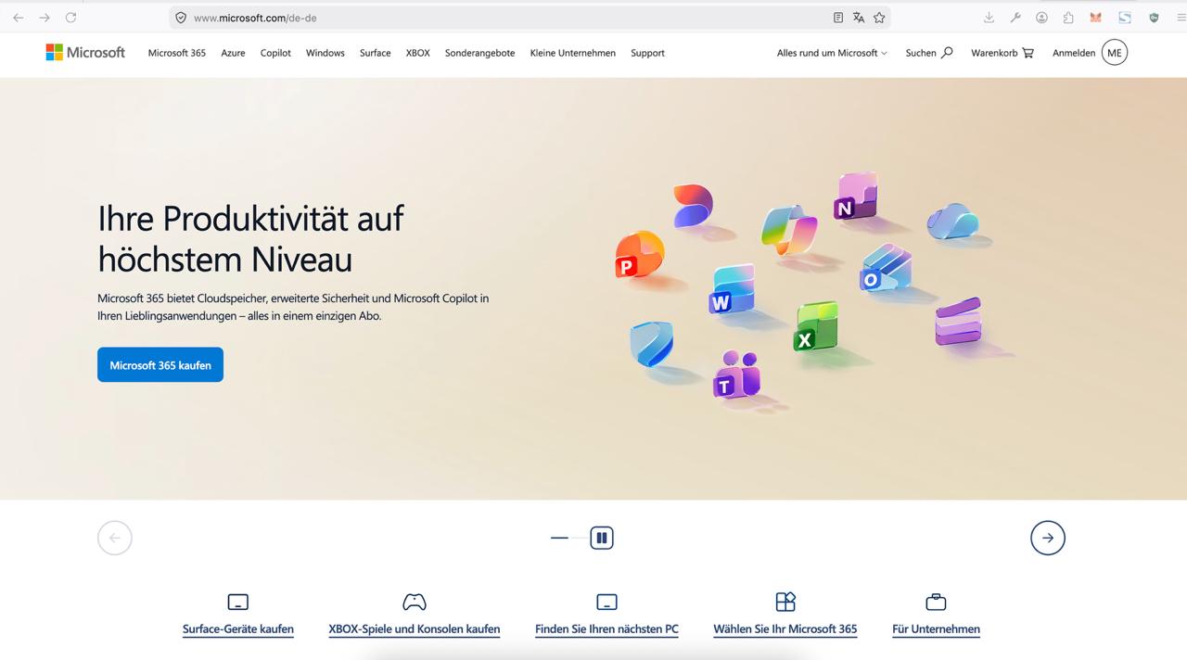This screenshot has height=660, width=1187.
Task: Go back with the browser back arrow
Action: coord(18,18)
